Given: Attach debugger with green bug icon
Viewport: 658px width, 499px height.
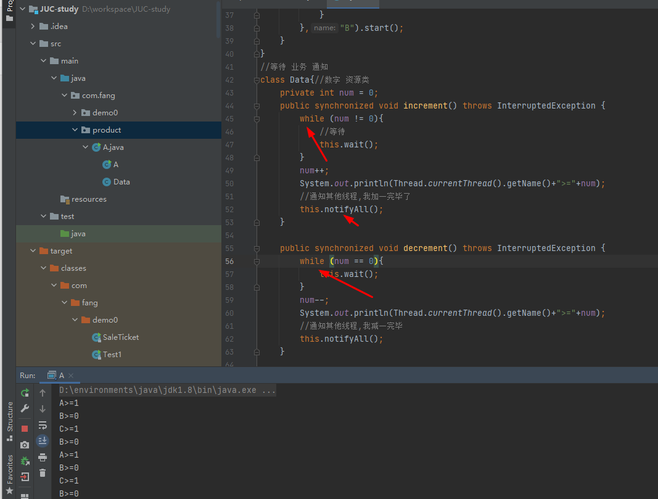Looking at the screenshot, I should 25,461.
